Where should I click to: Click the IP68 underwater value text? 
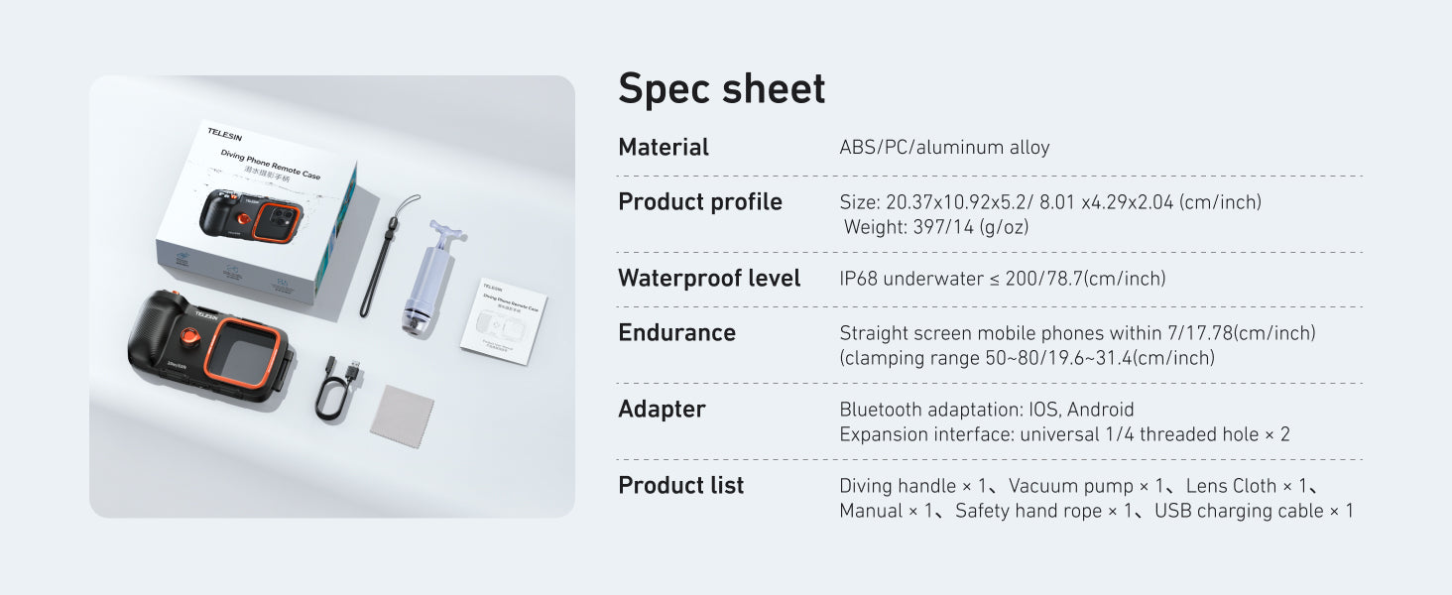coord(1002,279)
